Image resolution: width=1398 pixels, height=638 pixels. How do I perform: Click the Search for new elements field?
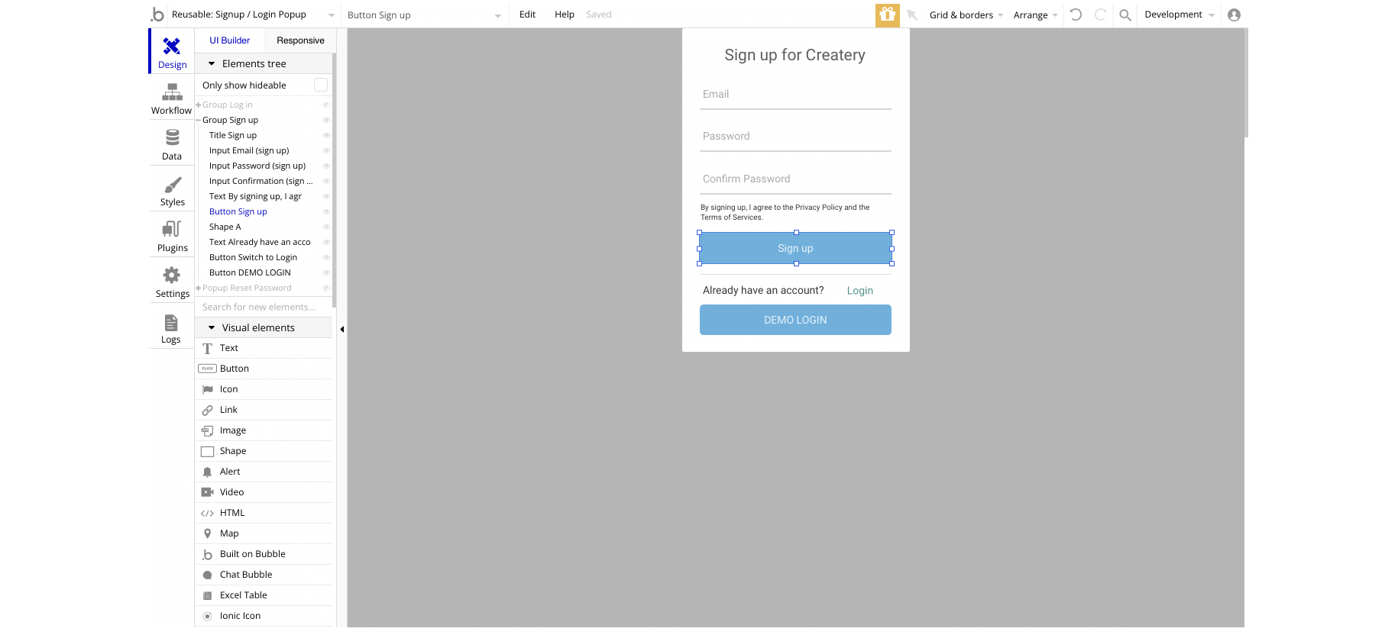click(x=264, y=307)
